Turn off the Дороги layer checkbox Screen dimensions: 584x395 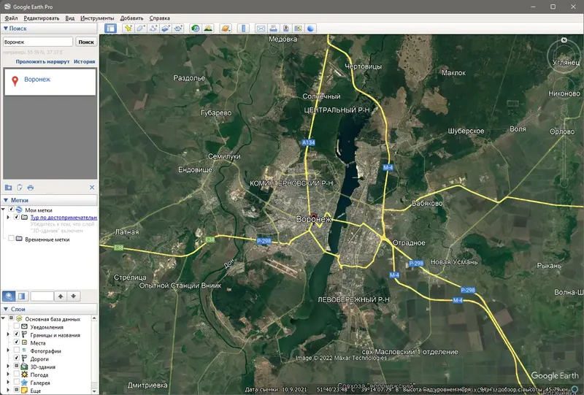(x=16, y=358)
